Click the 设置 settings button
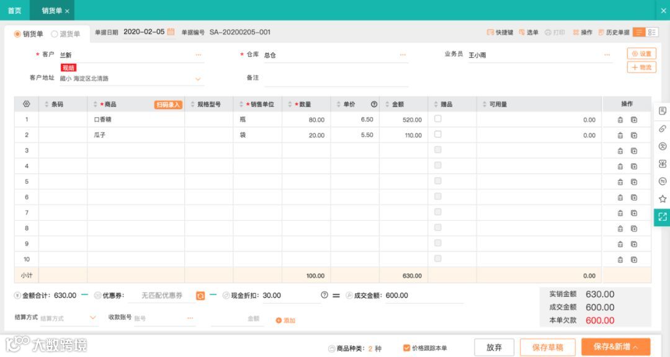 tap(641, 53)
